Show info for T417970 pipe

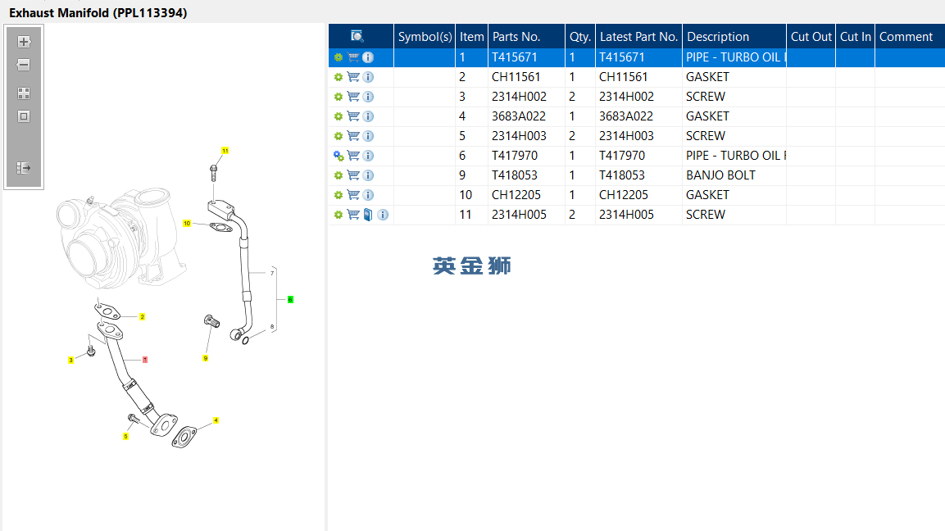click(368, 156)
